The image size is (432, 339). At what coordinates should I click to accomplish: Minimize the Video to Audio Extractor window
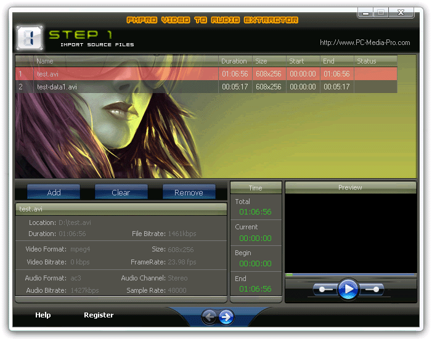(x=365, y=13)
